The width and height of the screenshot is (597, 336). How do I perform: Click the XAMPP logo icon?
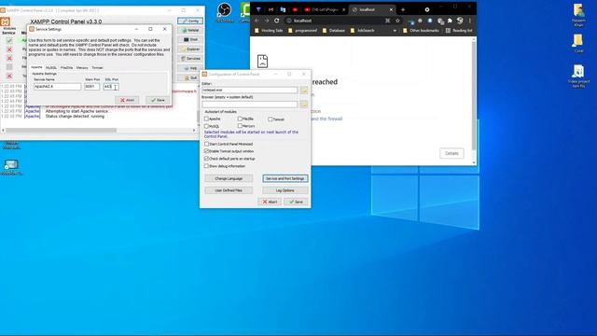pos(6,21)
